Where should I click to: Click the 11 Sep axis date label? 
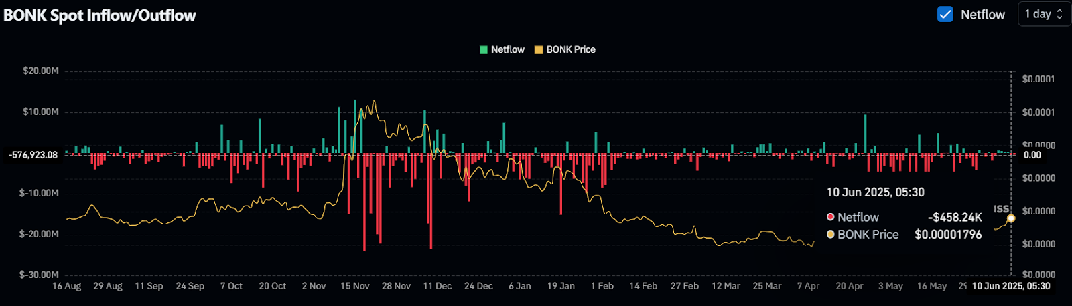point(149,286)
